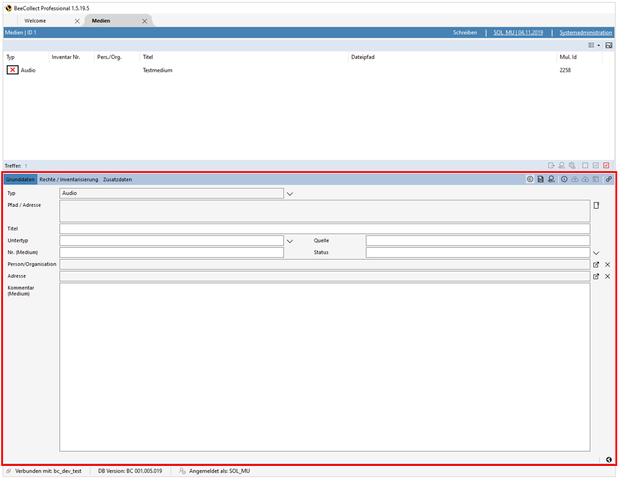Expand the Typ dropdown showing Audio
Viewport: 619px width, 479px height.
290,194
